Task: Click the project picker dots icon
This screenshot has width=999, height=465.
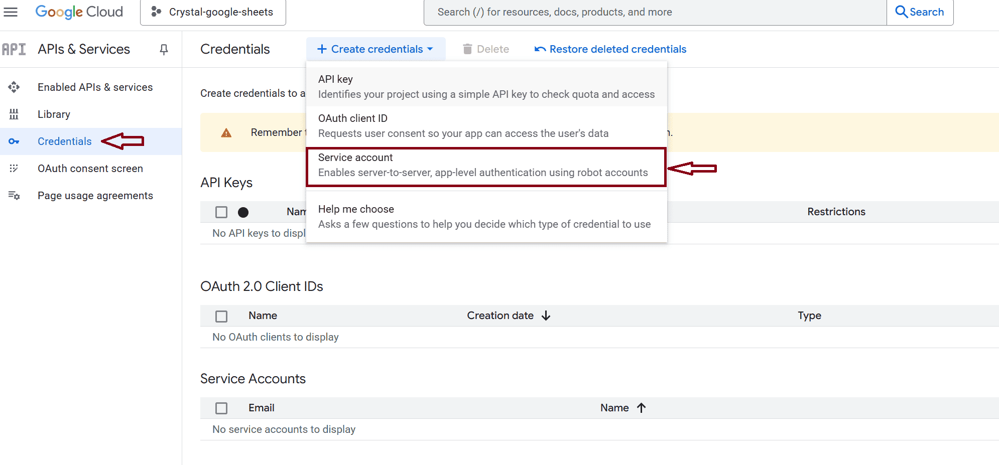Action: click(156, 12)
